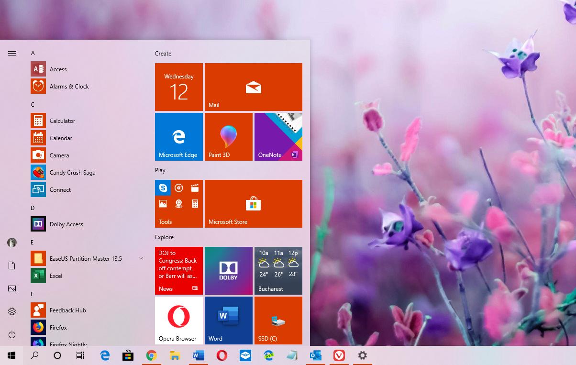Open taskbar Search
Screen dimensions: 576x365
coord(34,355)
